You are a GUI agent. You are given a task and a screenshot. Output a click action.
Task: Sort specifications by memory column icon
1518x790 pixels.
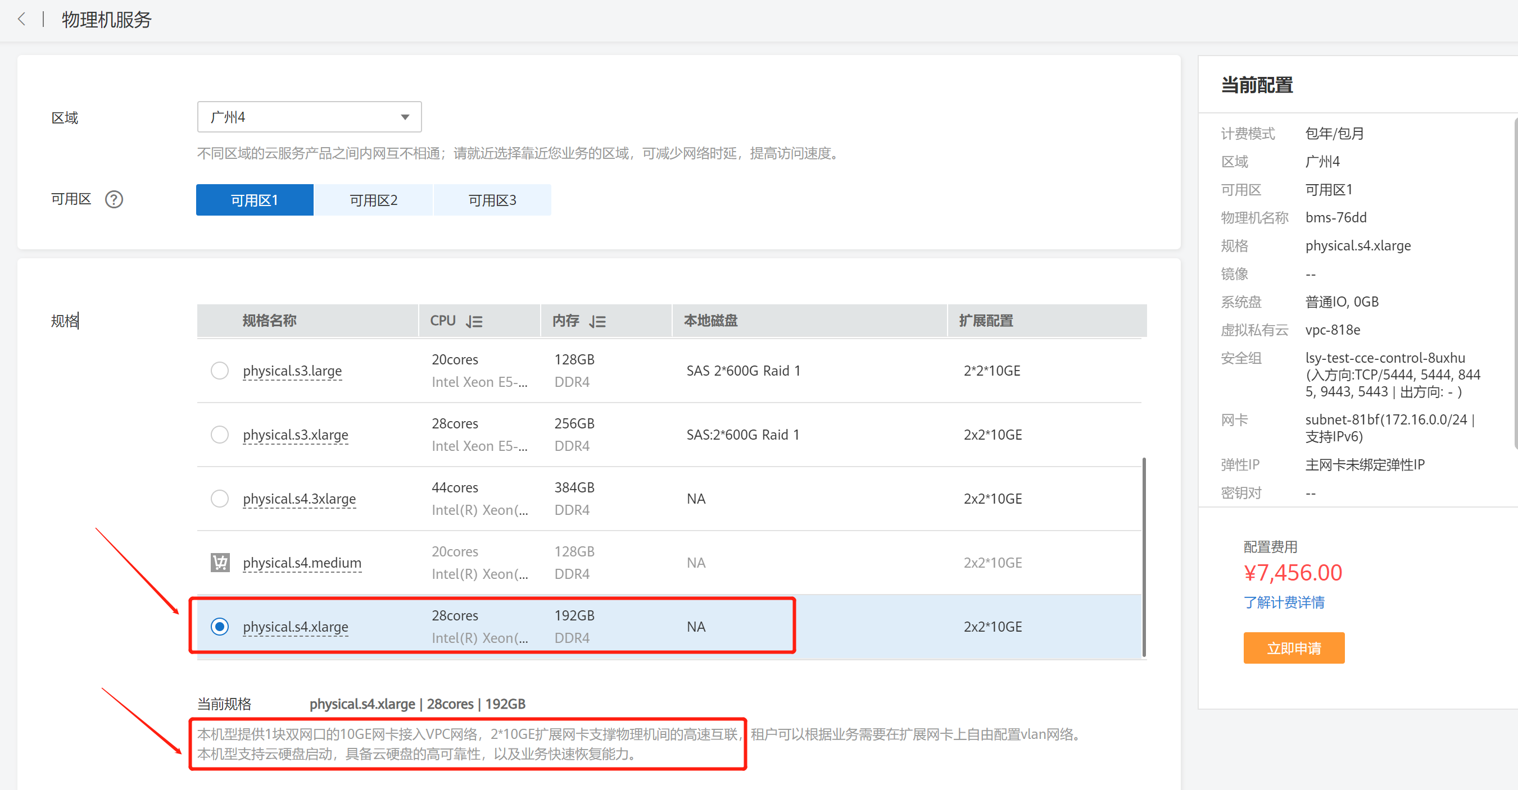point(597,321)
